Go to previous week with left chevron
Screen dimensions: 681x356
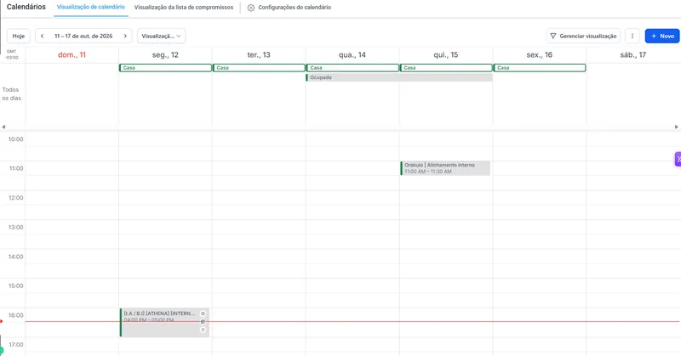(x=42, y=36)
